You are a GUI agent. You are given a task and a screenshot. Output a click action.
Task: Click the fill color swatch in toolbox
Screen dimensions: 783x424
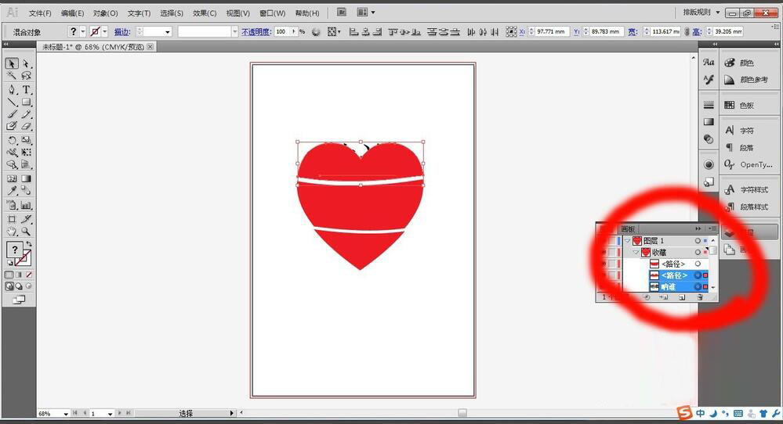pyautogui.click(x=14, y=249)
